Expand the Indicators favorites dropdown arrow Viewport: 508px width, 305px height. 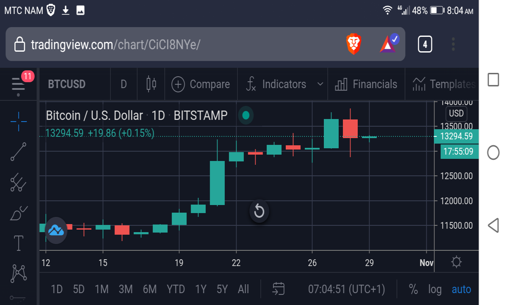(320, 84)
